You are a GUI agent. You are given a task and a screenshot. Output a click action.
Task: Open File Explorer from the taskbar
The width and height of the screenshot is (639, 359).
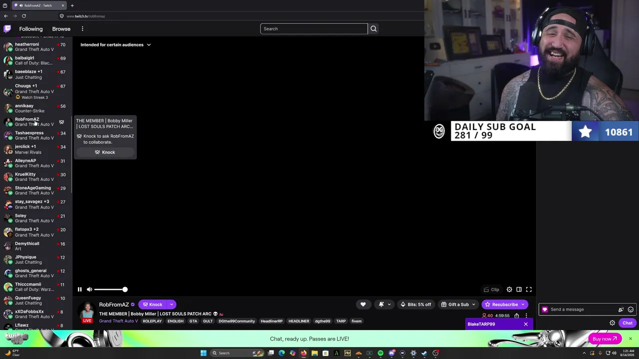(x=315, y=353)
